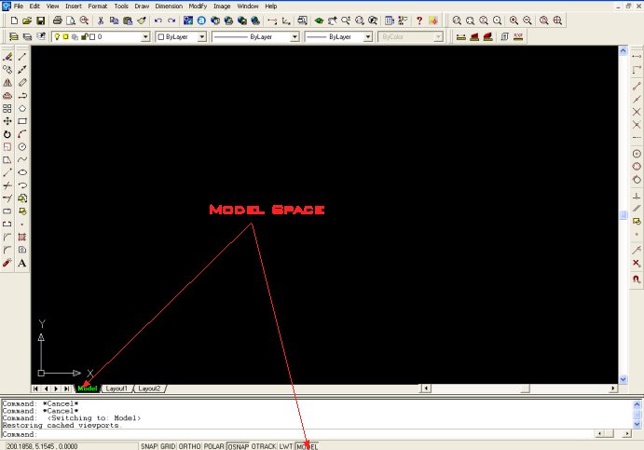Select the Array tool
This screenshot has width=644, height=450.
[7, 108]
